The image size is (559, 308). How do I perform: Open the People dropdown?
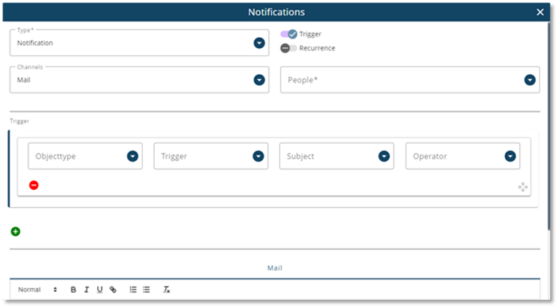click(410, 80)
